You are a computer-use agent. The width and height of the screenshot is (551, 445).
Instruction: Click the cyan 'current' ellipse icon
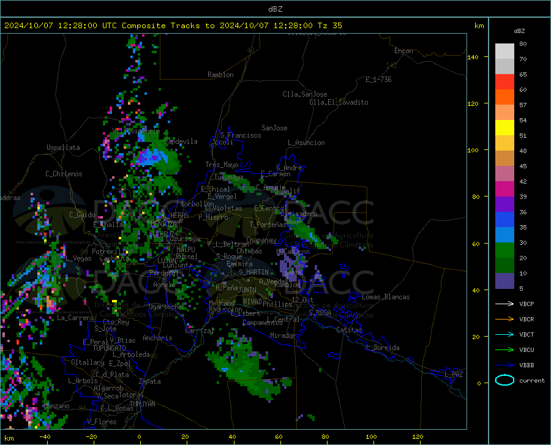click(504, 380)
